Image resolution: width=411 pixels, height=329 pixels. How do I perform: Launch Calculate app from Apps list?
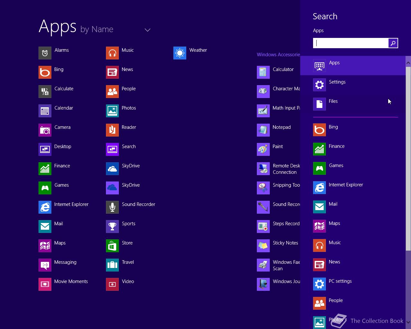[x=45, y=92]
